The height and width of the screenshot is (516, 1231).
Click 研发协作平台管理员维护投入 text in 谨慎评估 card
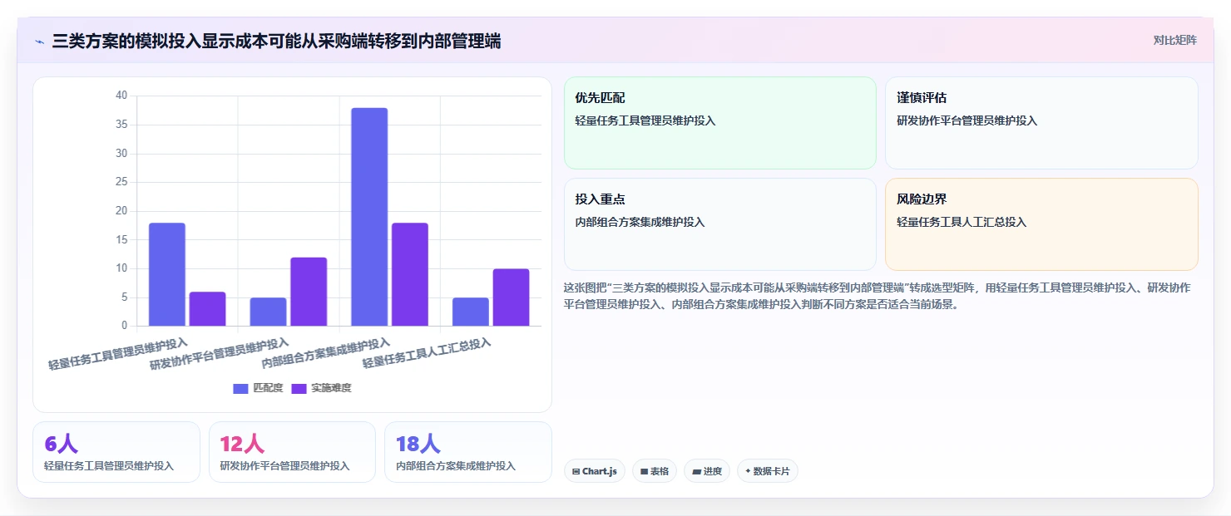[x=967, y=120]
